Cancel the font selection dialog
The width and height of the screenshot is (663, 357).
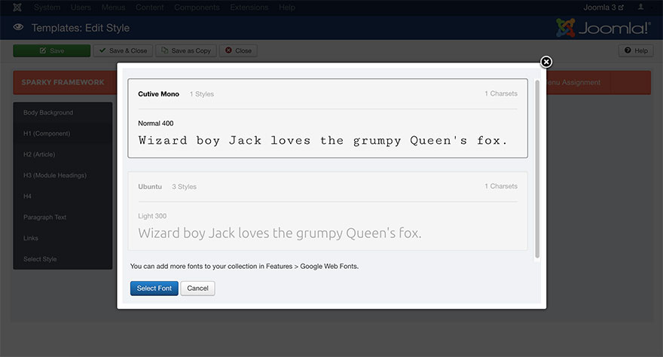tap(197, 288)
